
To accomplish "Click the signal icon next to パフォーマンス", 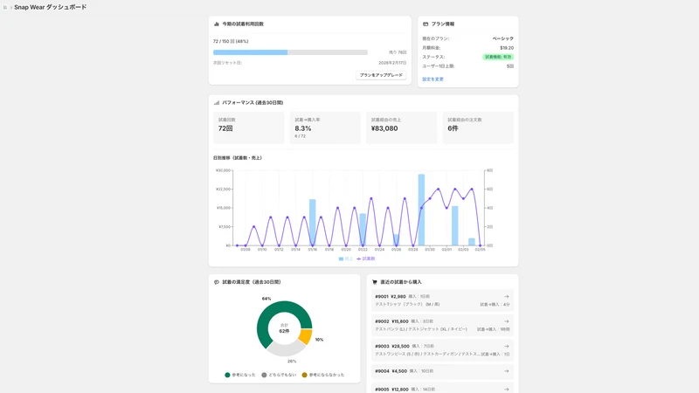I will 217,102.
